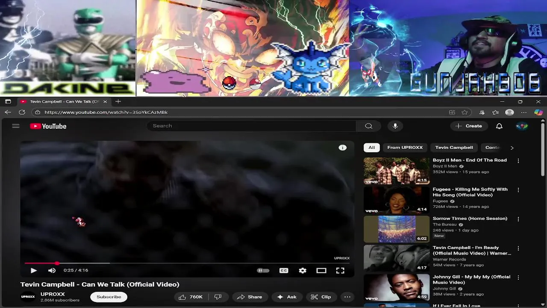Click the video progress bar scrubber
The height and width of the screenshot is (308, 547).
click(x=57, y=263)
